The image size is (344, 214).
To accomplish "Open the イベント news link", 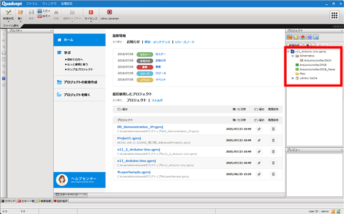I will (160, 79).
